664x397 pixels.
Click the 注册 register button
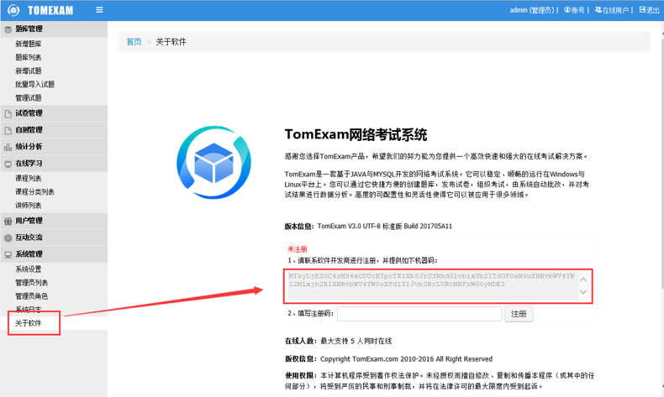click(x=519, y=314)
